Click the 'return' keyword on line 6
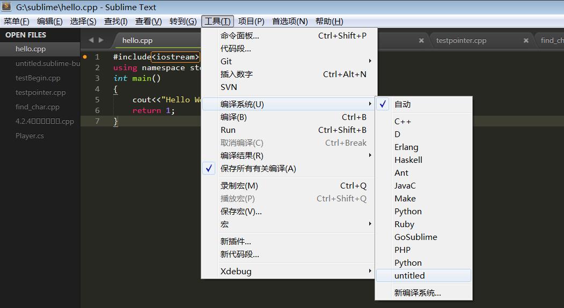This screenshot has width=564, height=308. [147, 110]
